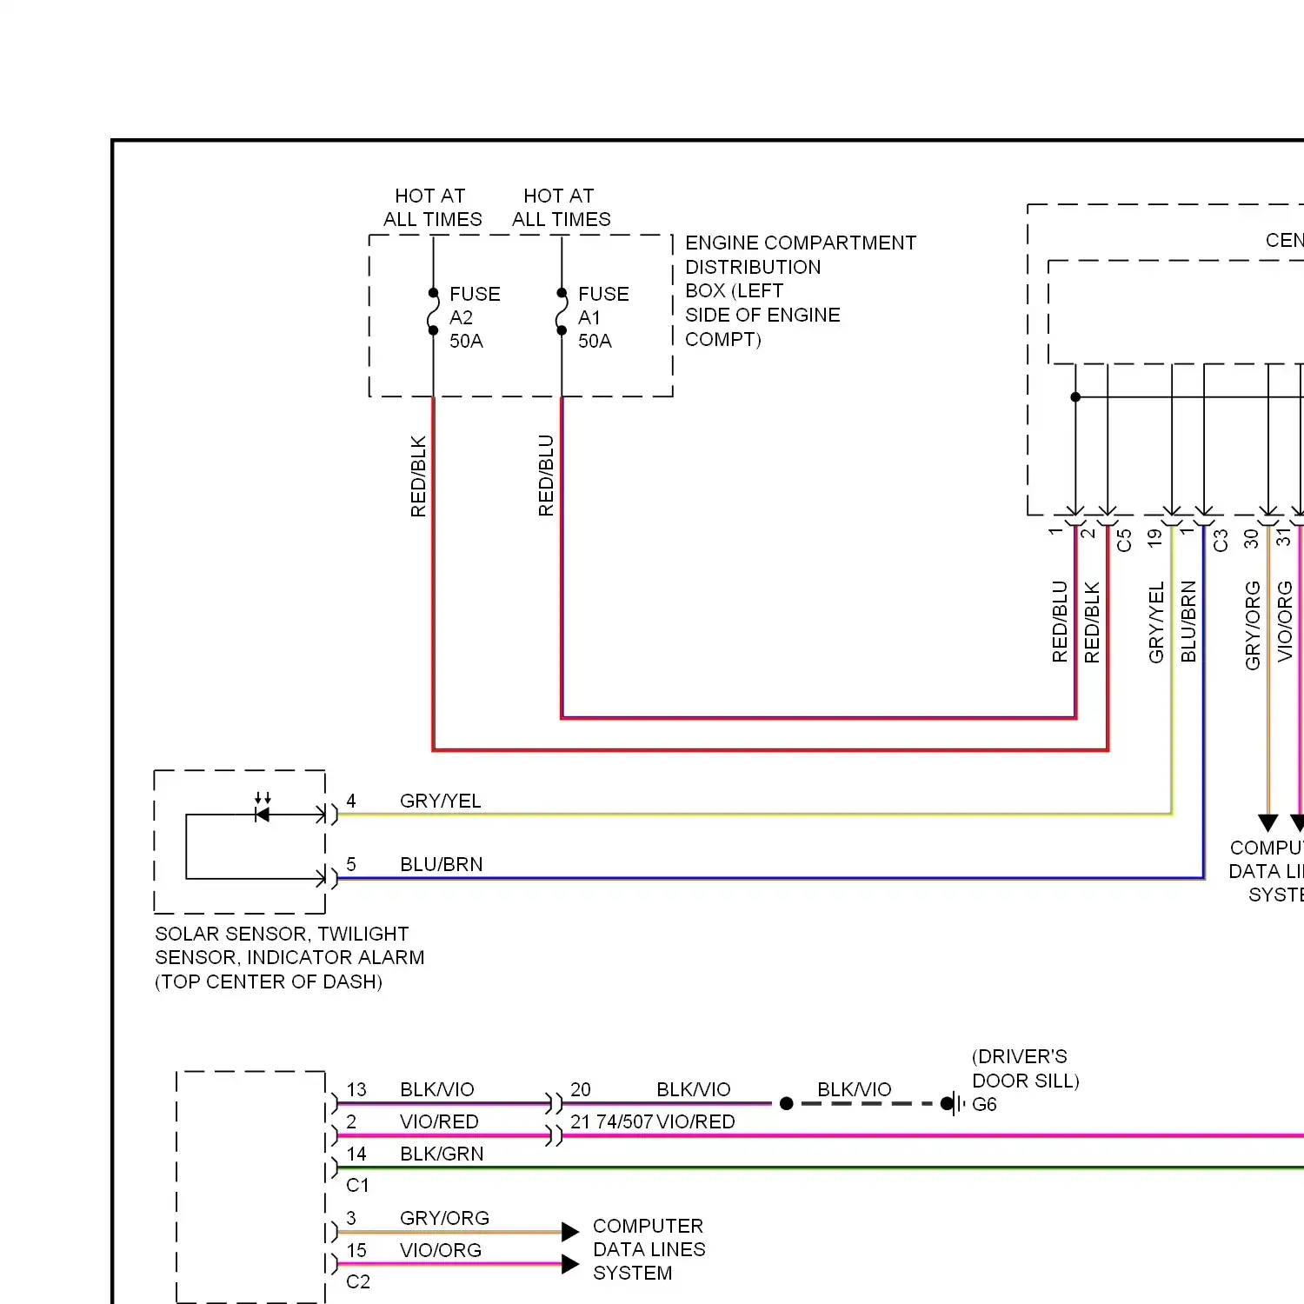
Task: Click the fuse A2 symbol
Action: pos(433,311)
